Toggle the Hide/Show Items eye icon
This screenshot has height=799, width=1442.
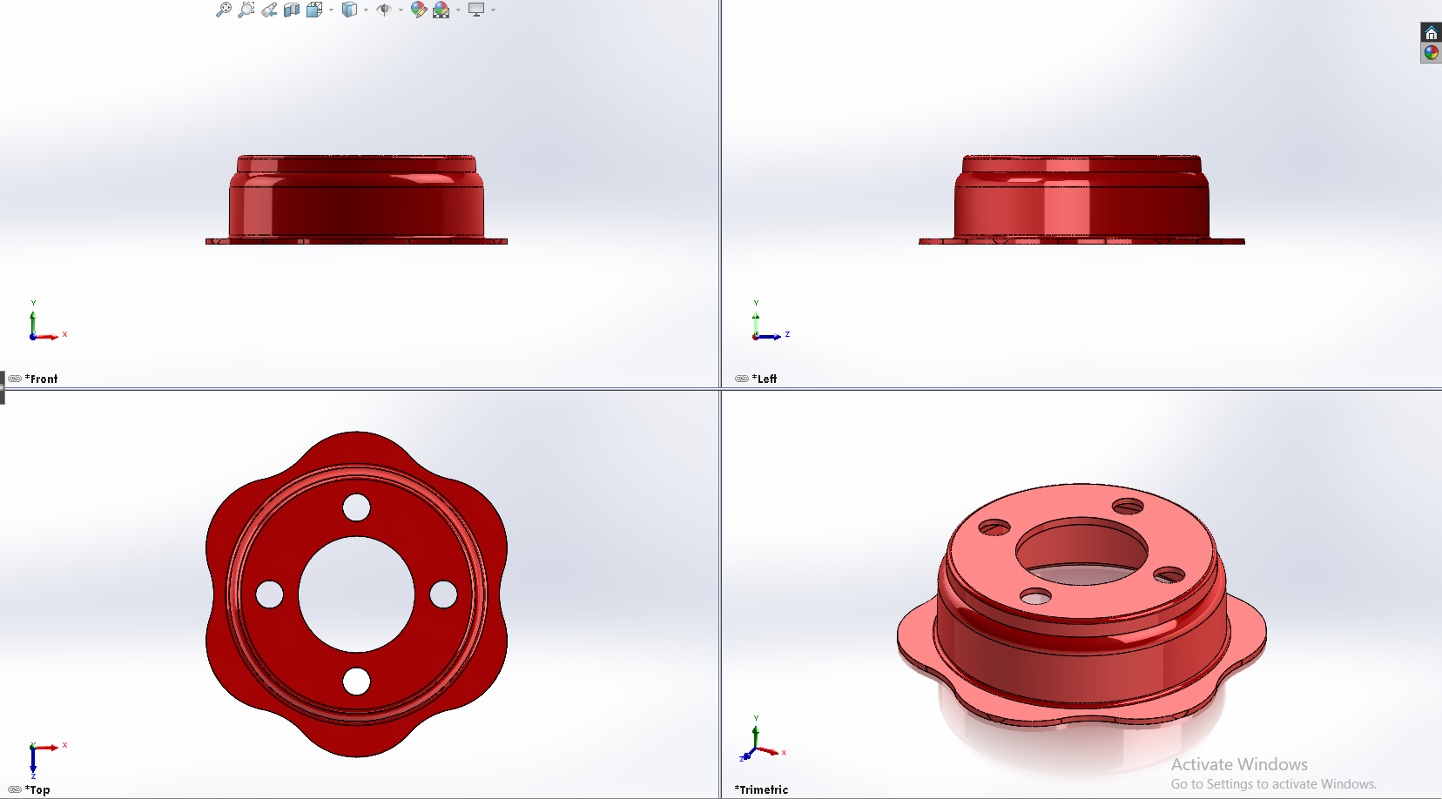click(384, 10)
